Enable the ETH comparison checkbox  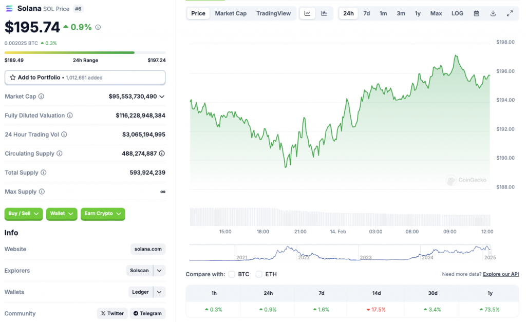pyautogui.click(x=259, y=274)
